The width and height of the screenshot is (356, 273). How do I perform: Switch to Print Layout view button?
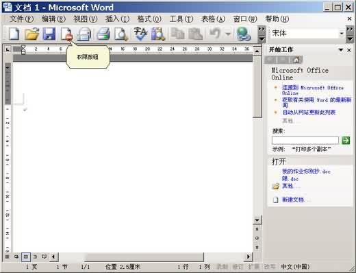pos(26,257)
